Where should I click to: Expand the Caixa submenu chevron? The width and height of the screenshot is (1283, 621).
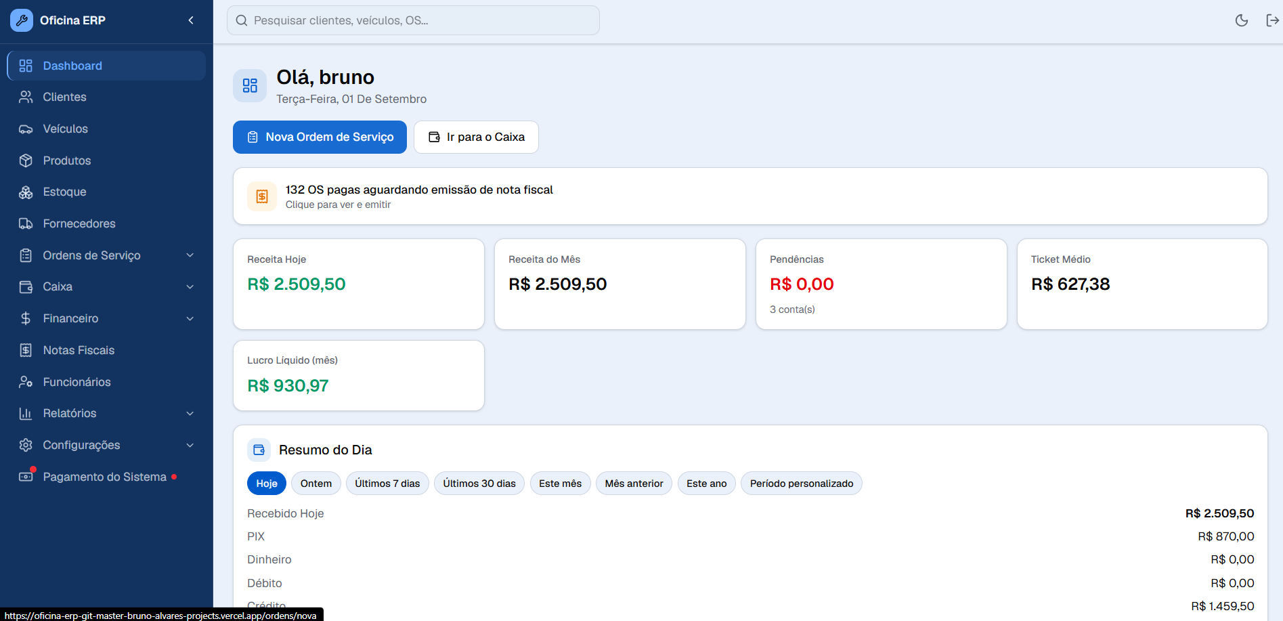pyautogui.click(x=190, y=286)
